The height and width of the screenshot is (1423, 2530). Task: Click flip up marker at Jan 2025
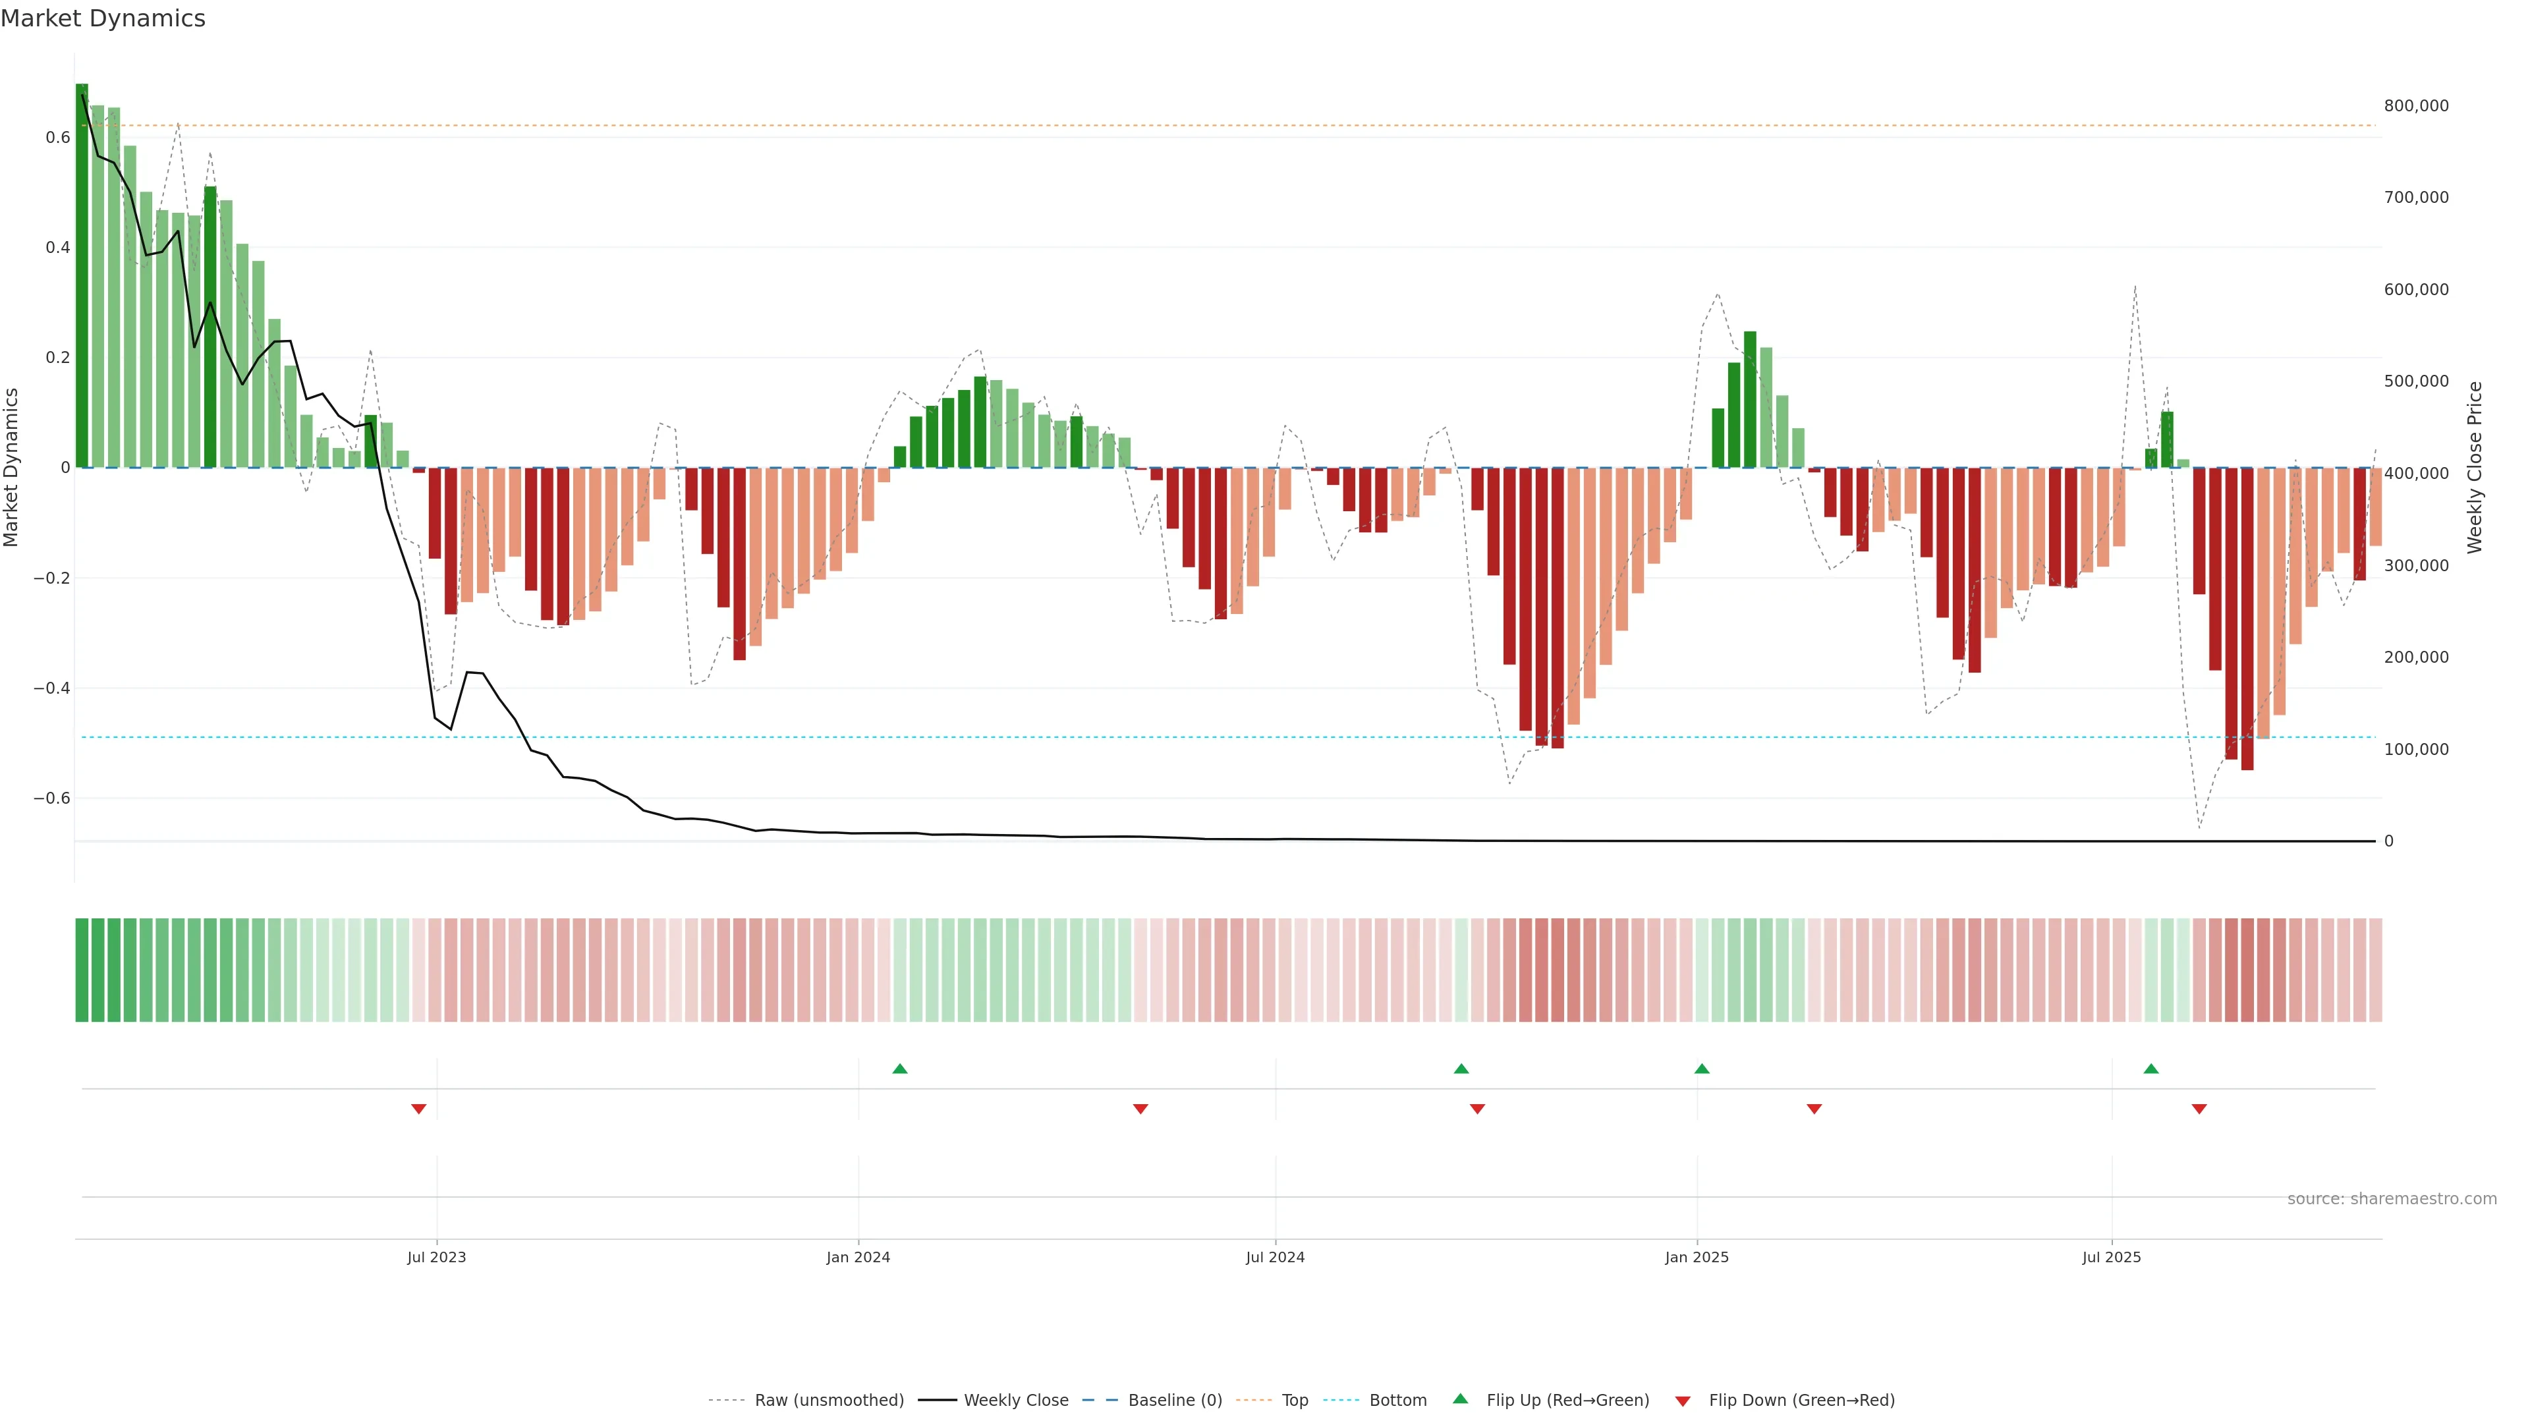point(1702,1069)
